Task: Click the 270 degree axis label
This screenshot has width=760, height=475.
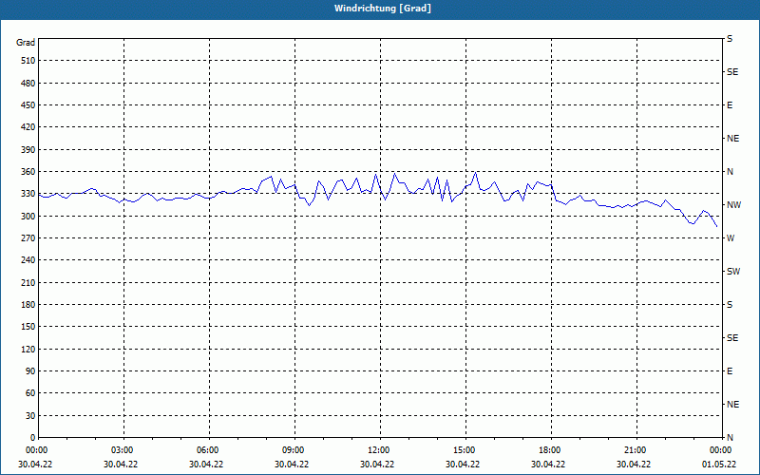Action: [28, 238]
